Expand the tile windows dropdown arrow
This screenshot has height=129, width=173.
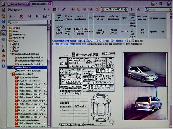pyautogui.click(x=59, y=9)
